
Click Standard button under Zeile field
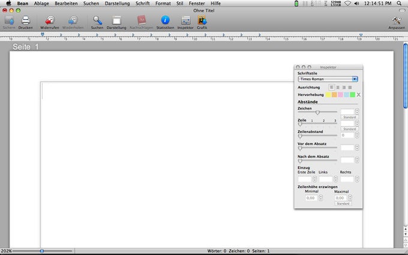tap(349, 129)
